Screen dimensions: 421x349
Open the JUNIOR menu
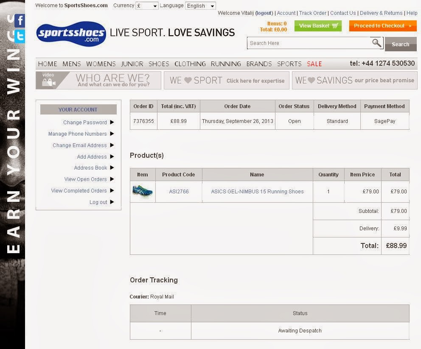pyautogui.click(x=132, y=64)
